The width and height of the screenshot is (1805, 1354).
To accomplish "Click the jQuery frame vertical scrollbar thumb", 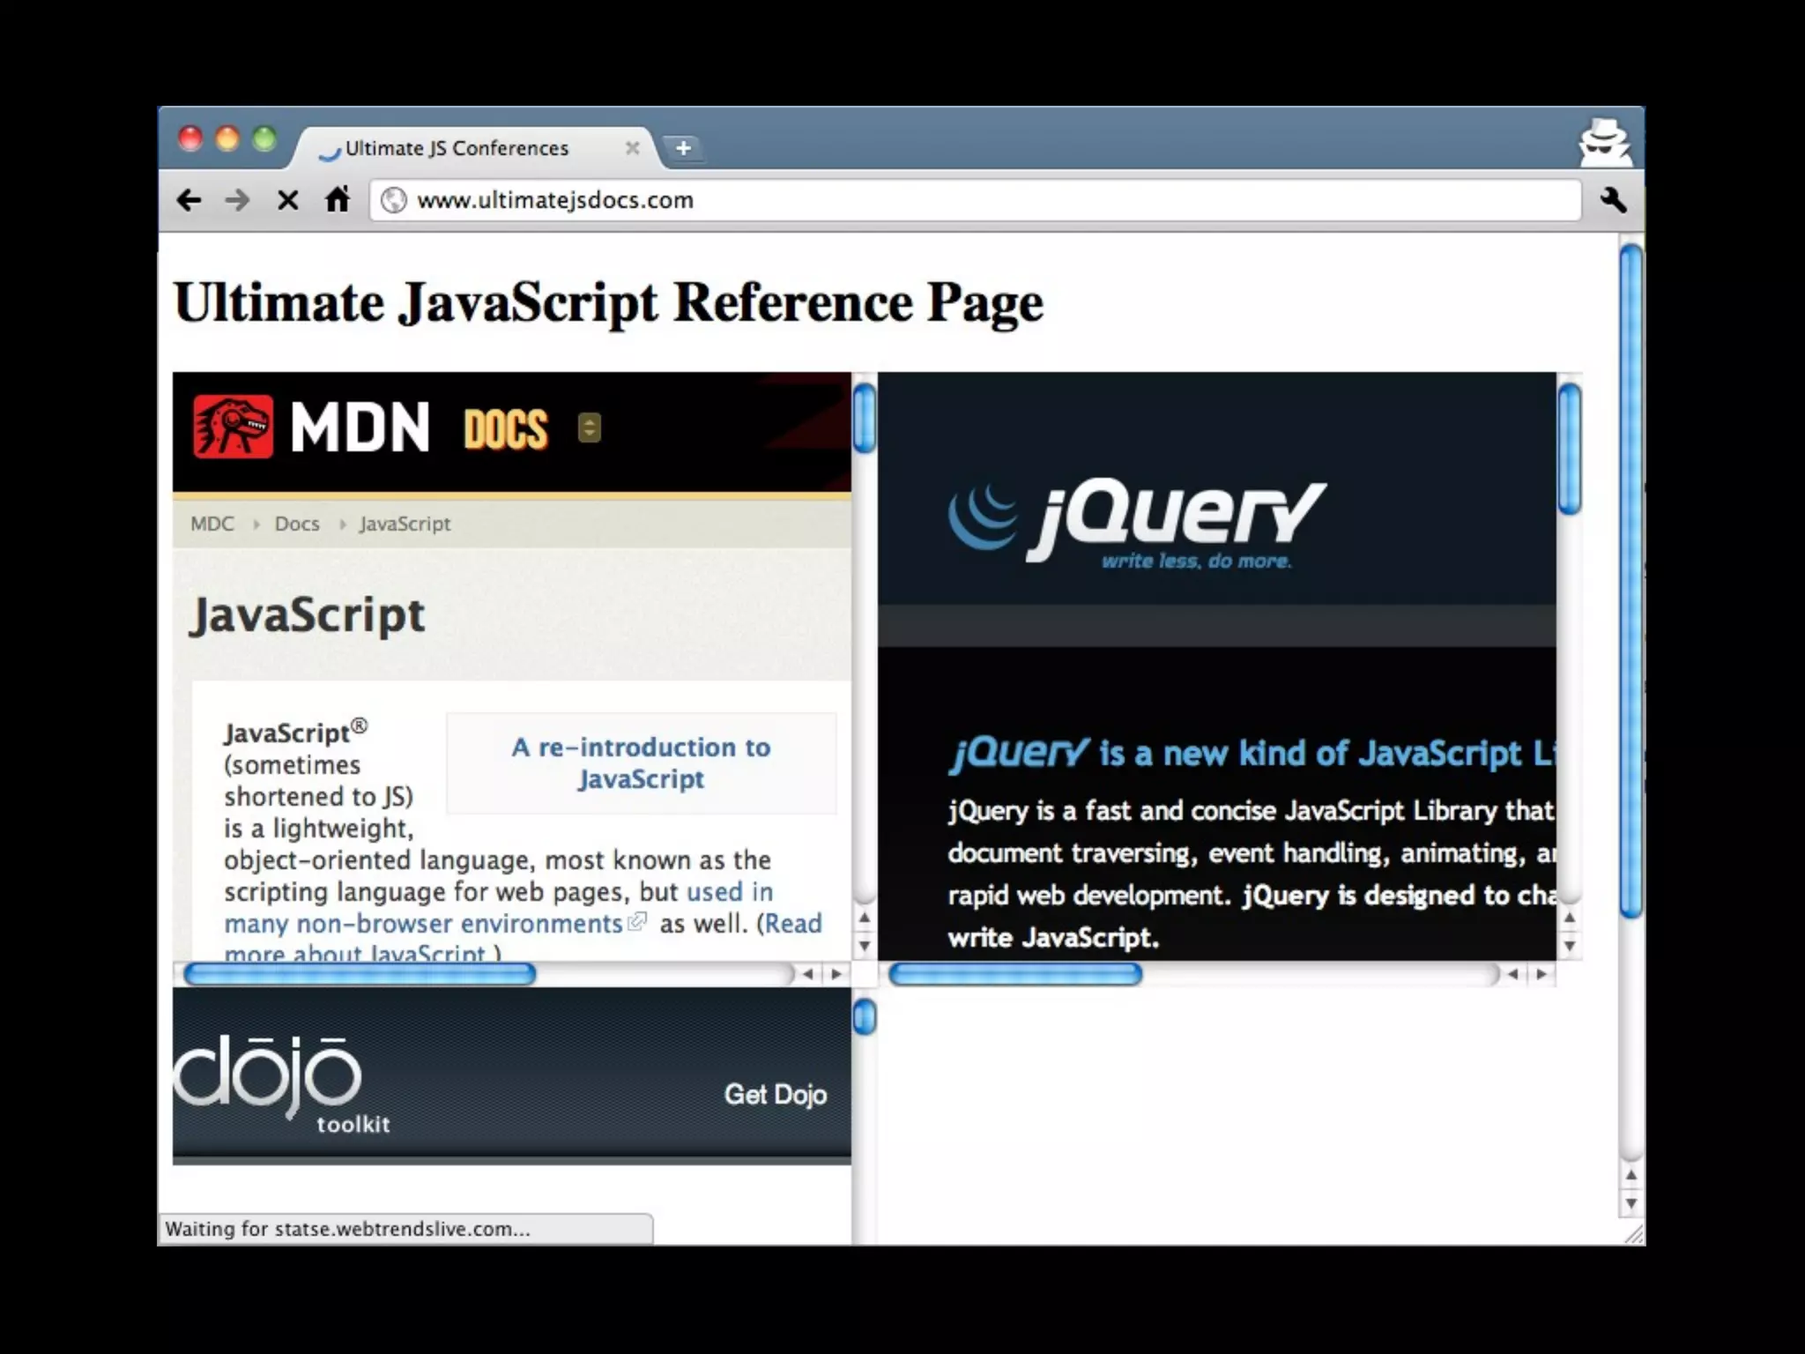I will [x=1569, y=450].
